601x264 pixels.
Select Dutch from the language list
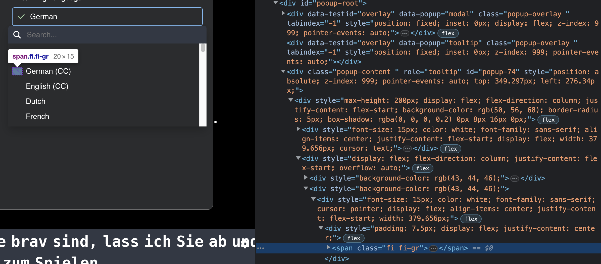[35, 101]
